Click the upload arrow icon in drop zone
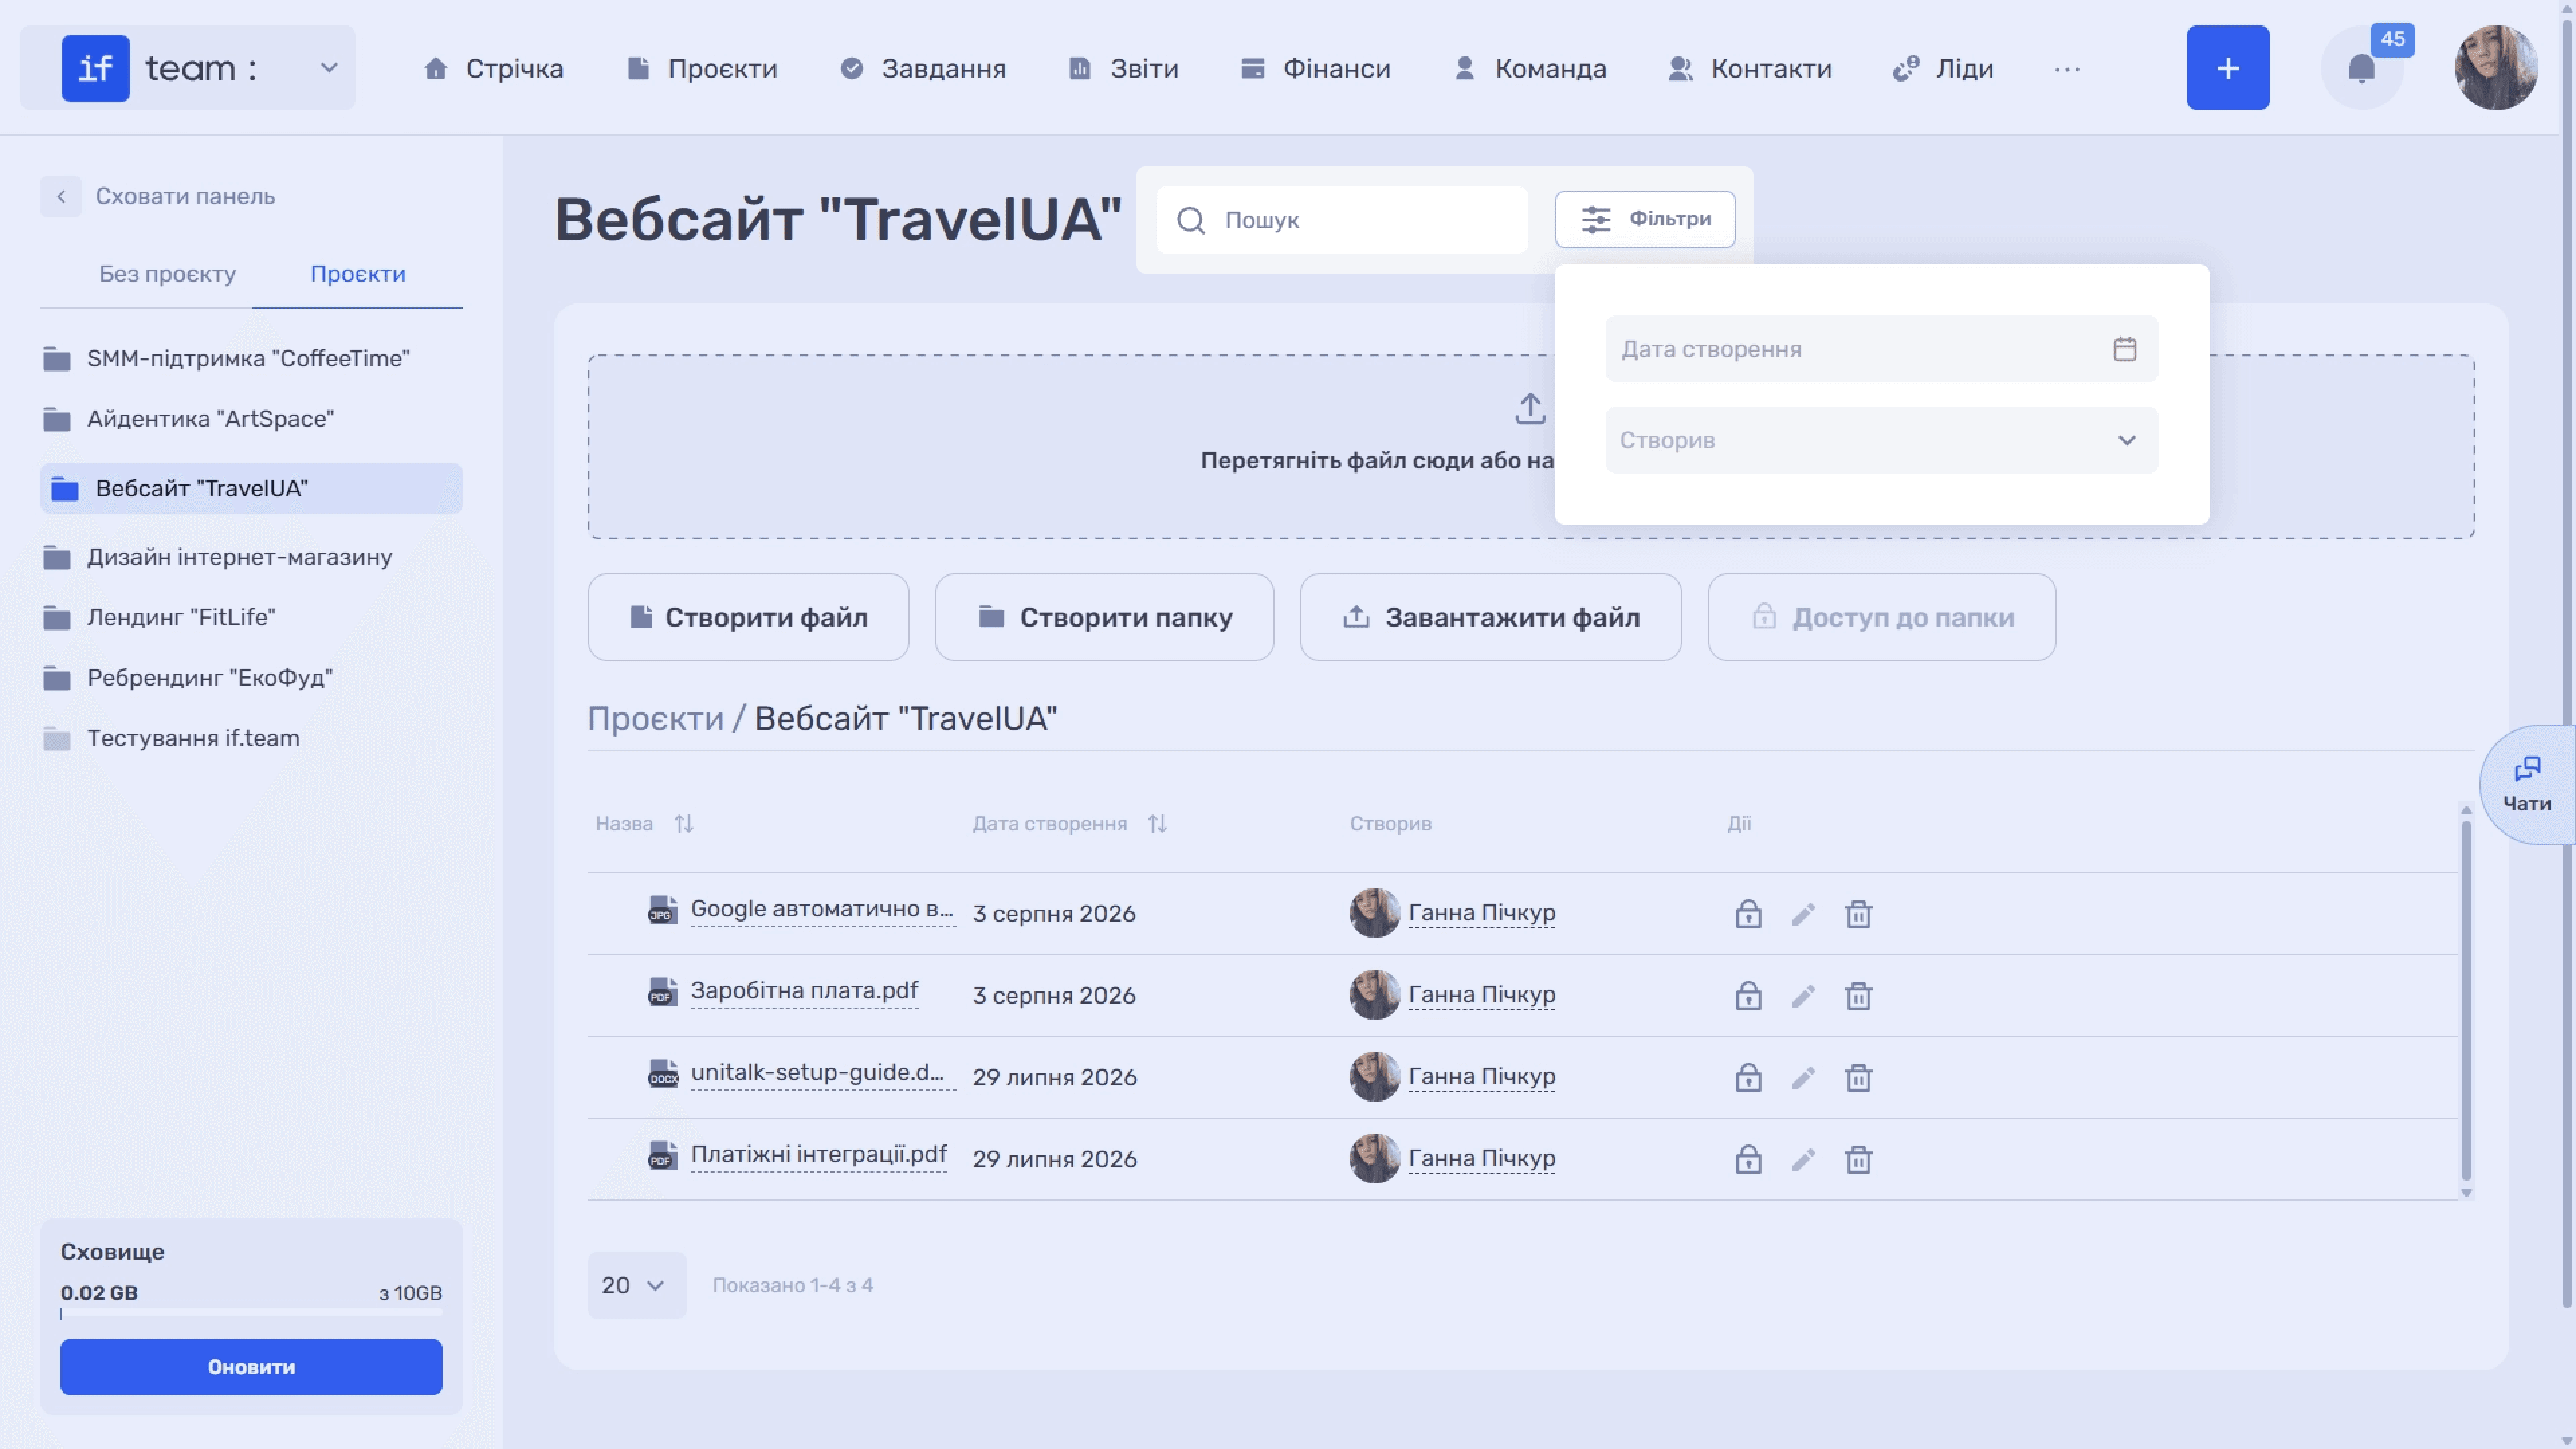Screen dimensions: 2576x1449 click(1530, 408)
